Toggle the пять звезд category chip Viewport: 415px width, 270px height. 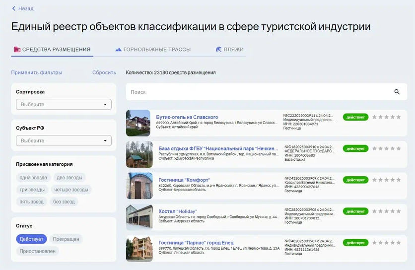click(31, 202)
